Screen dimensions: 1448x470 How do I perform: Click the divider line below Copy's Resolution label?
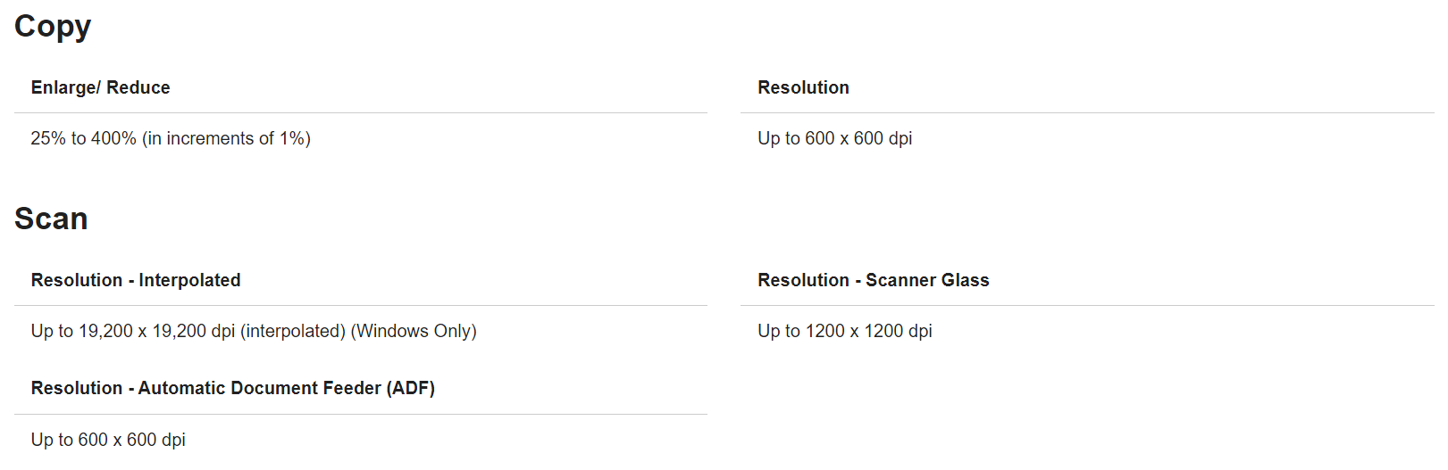pos(1087,113)
